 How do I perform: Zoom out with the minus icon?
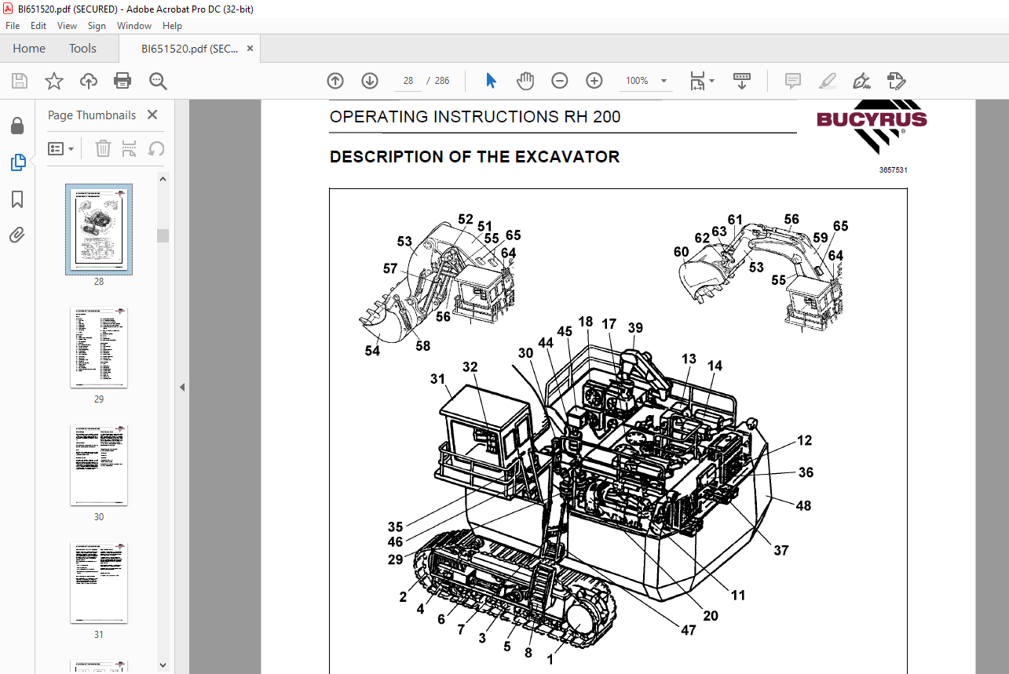560,81
